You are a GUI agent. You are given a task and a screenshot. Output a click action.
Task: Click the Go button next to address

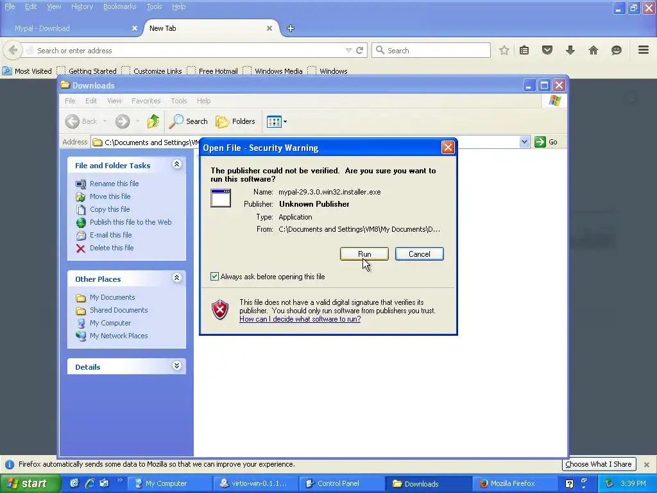click(x=546, y=142)
